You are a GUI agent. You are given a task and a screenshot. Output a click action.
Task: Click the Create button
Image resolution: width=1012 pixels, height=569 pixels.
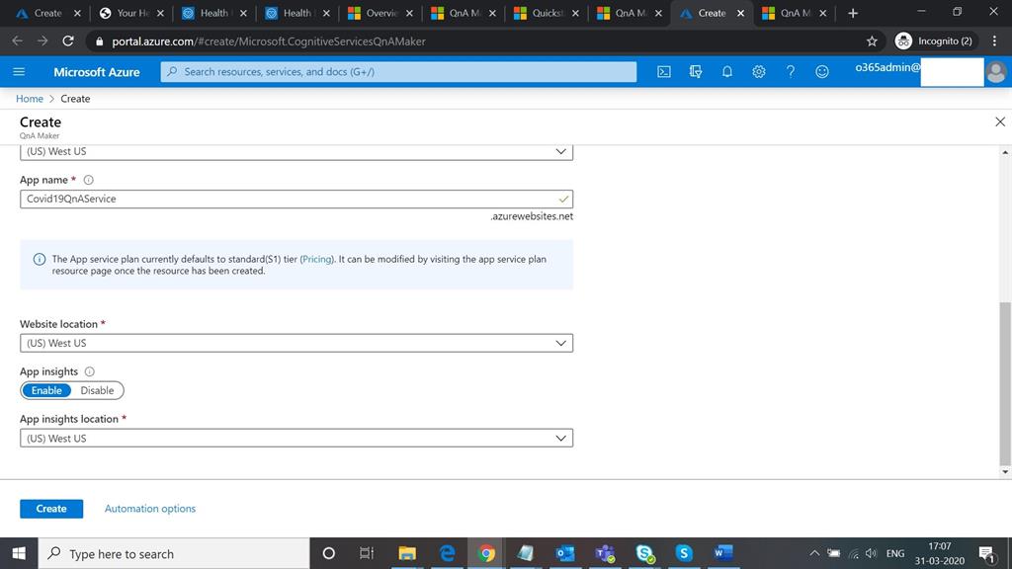pos(50,508)
